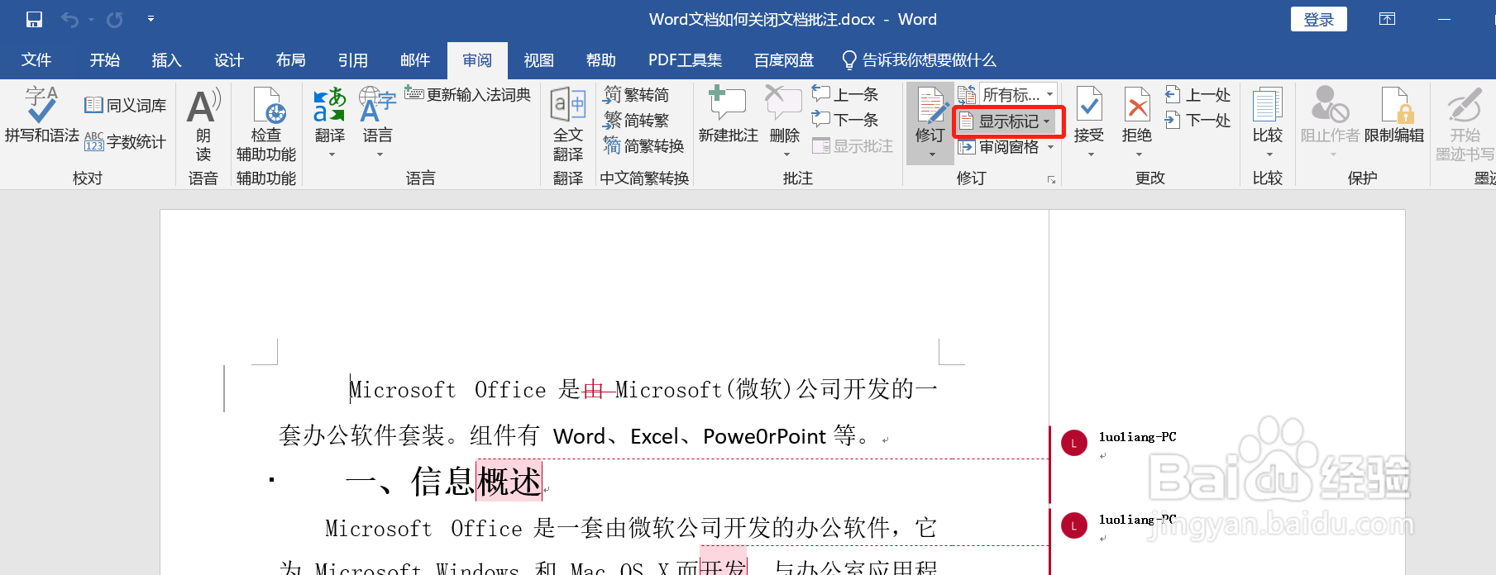The height and width of the screenshot is (575, 1496).
Task: Switch to the 插入 tab
Action: 166,60
